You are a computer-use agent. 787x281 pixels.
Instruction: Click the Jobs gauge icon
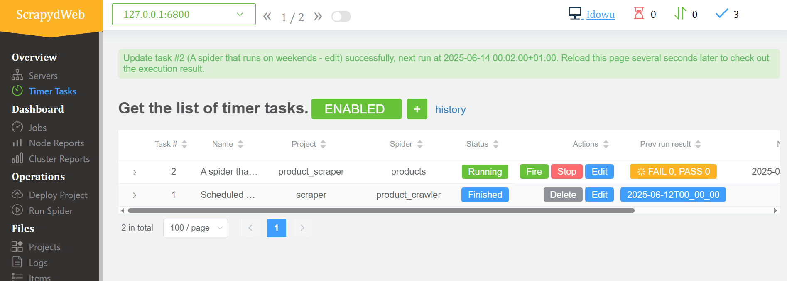pos(17,127)
